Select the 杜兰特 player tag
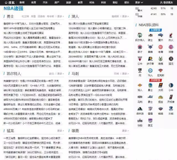 pos(25,17)
